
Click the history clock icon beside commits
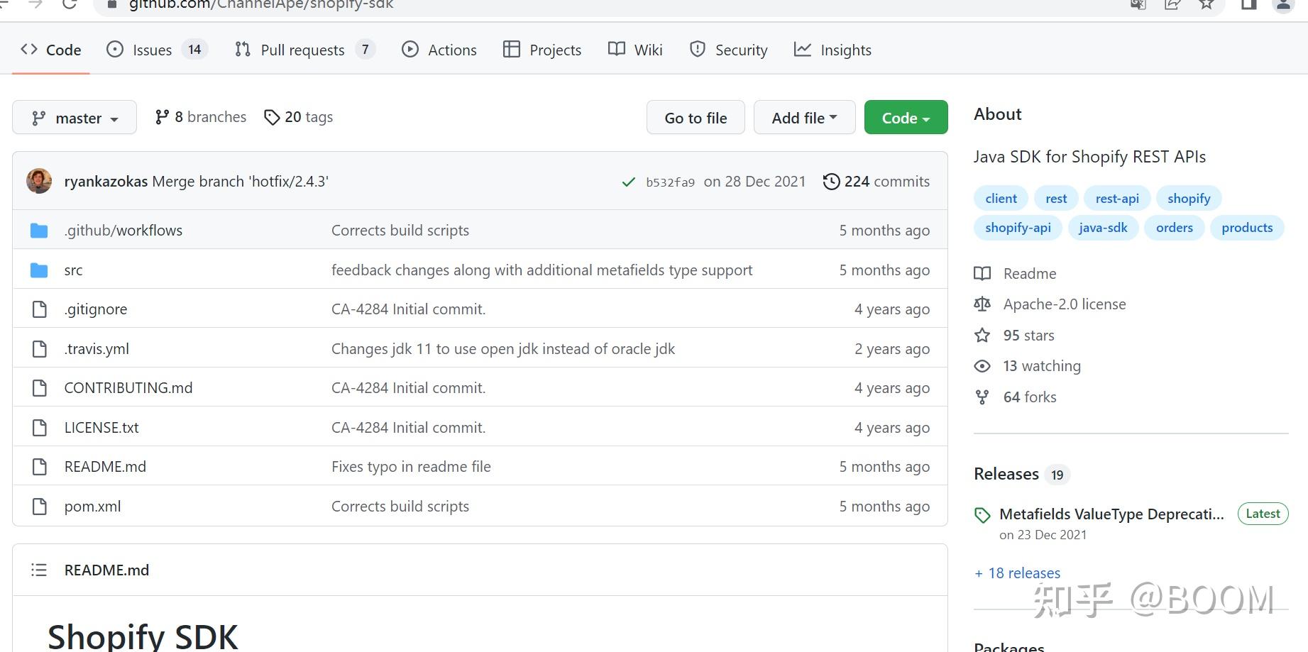click(831, 182)
